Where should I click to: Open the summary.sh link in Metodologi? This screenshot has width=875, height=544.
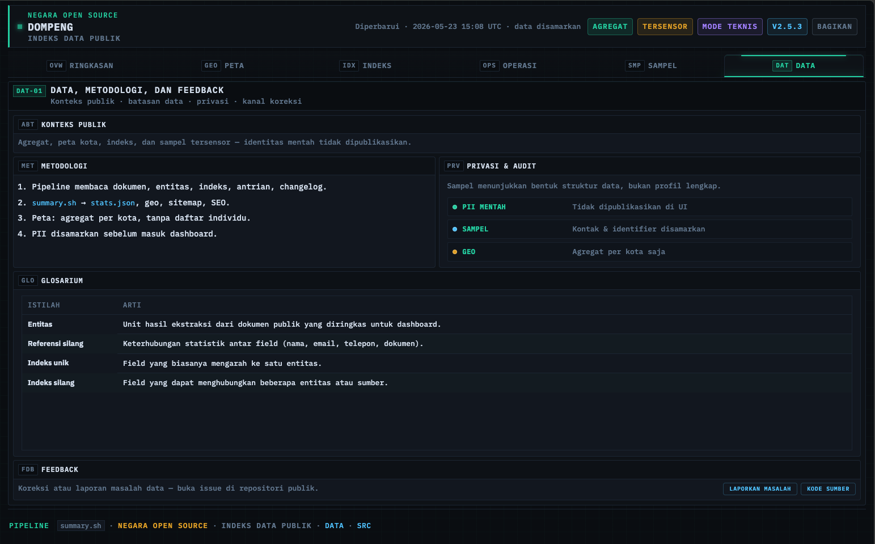point(54,203)
